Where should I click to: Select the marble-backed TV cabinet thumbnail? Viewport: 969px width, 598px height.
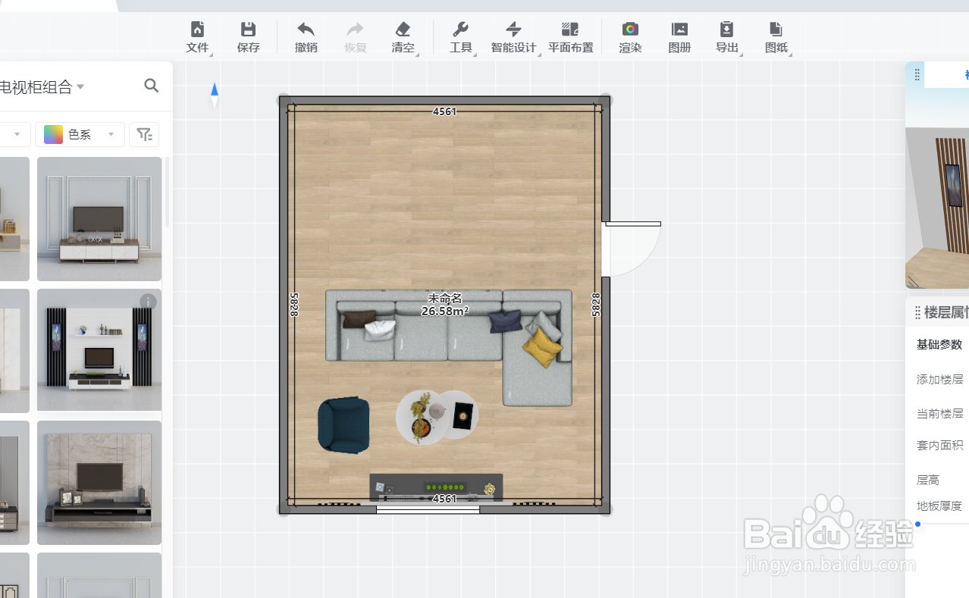[99, 483]
